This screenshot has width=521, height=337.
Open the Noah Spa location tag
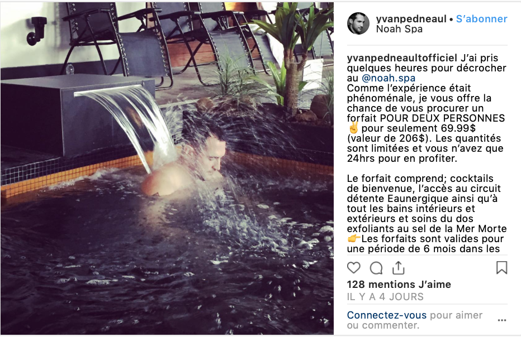[399, 29]
